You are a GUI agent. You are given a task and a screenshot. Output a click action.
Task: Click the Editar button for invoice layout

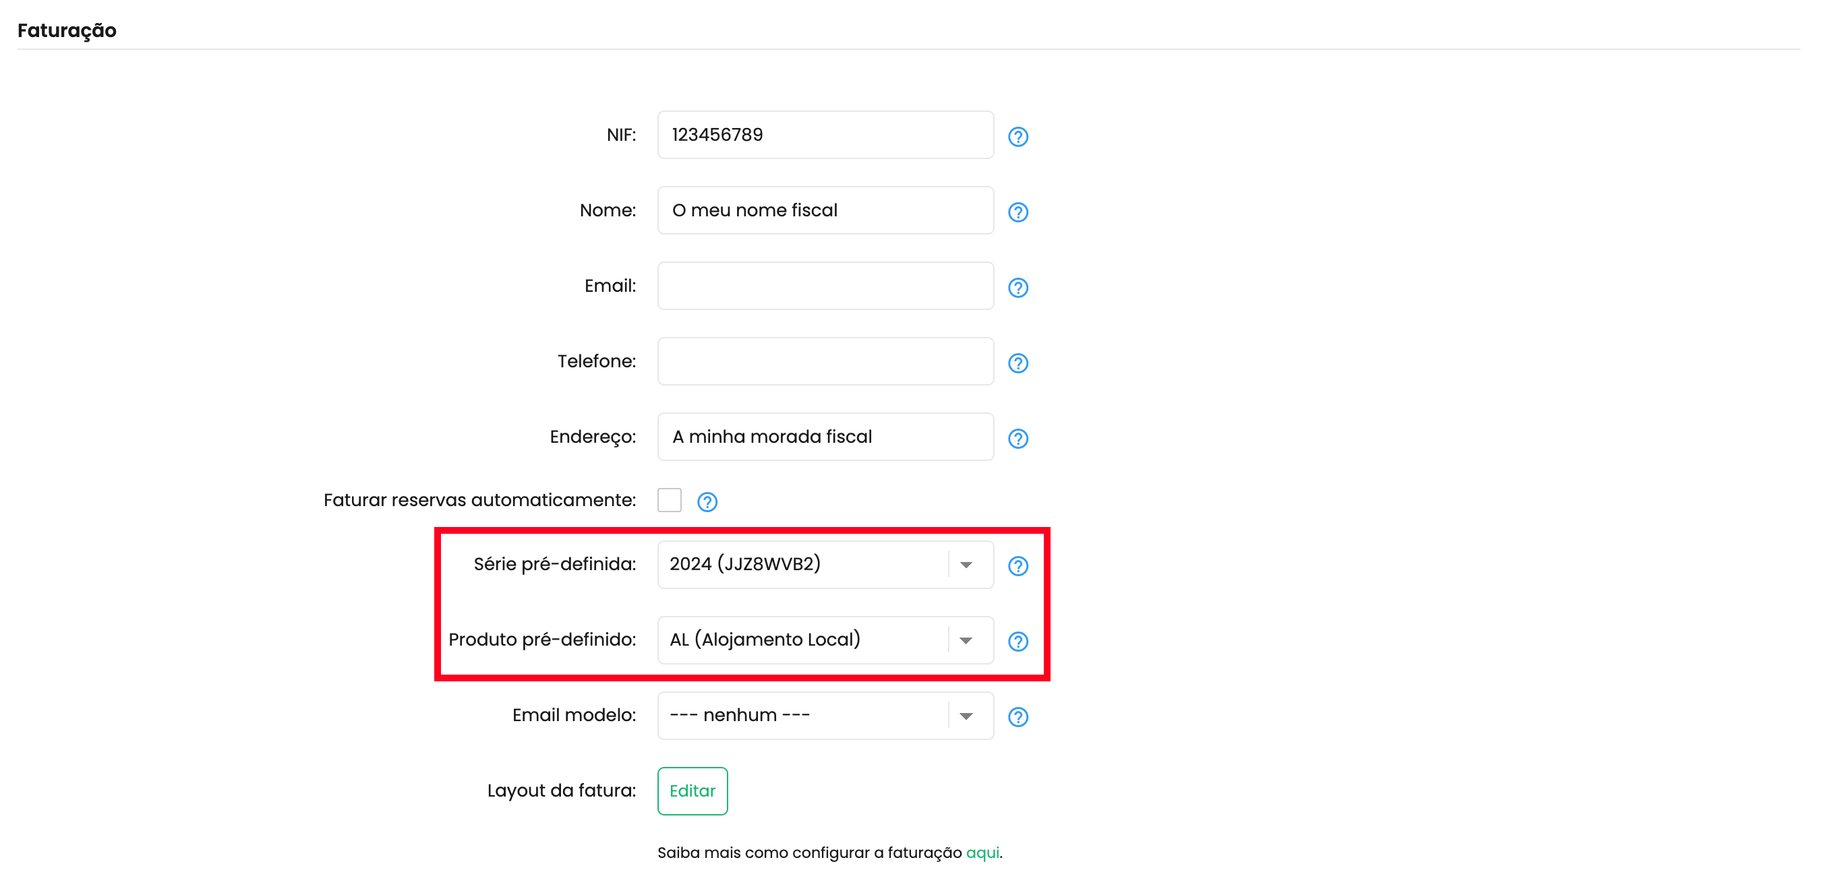point(692,791)
